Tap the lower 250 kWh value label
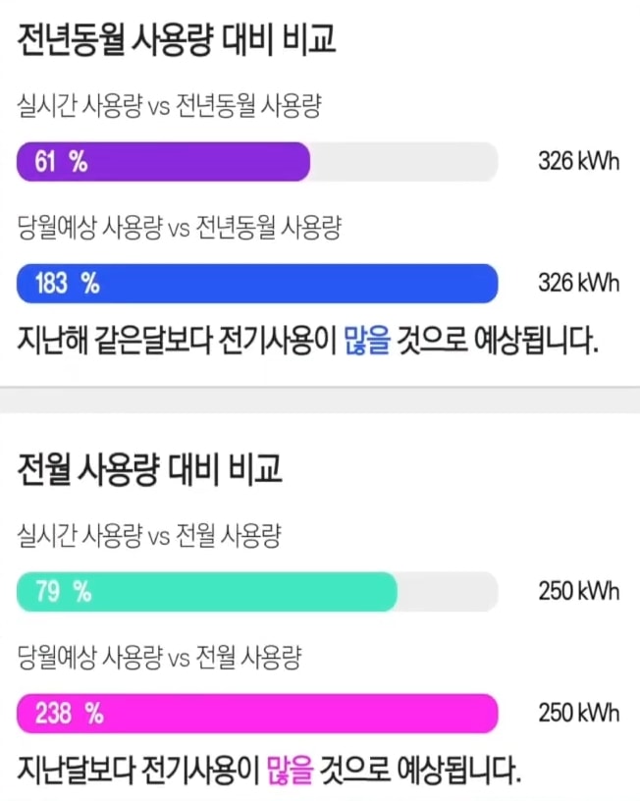The height and width of the screenshot is (801, 640). click(x=577, y=714)
